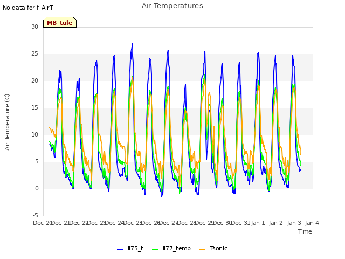Click the orange Tsonic line start near 11

click(x=50, y=127)
